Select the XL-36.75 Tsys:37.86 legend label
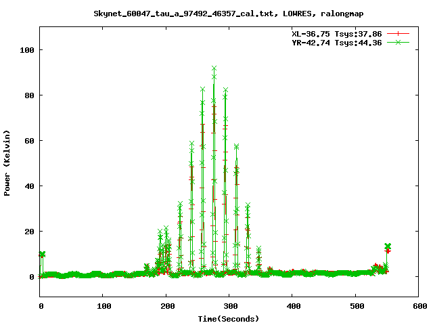 click(337, 34)
